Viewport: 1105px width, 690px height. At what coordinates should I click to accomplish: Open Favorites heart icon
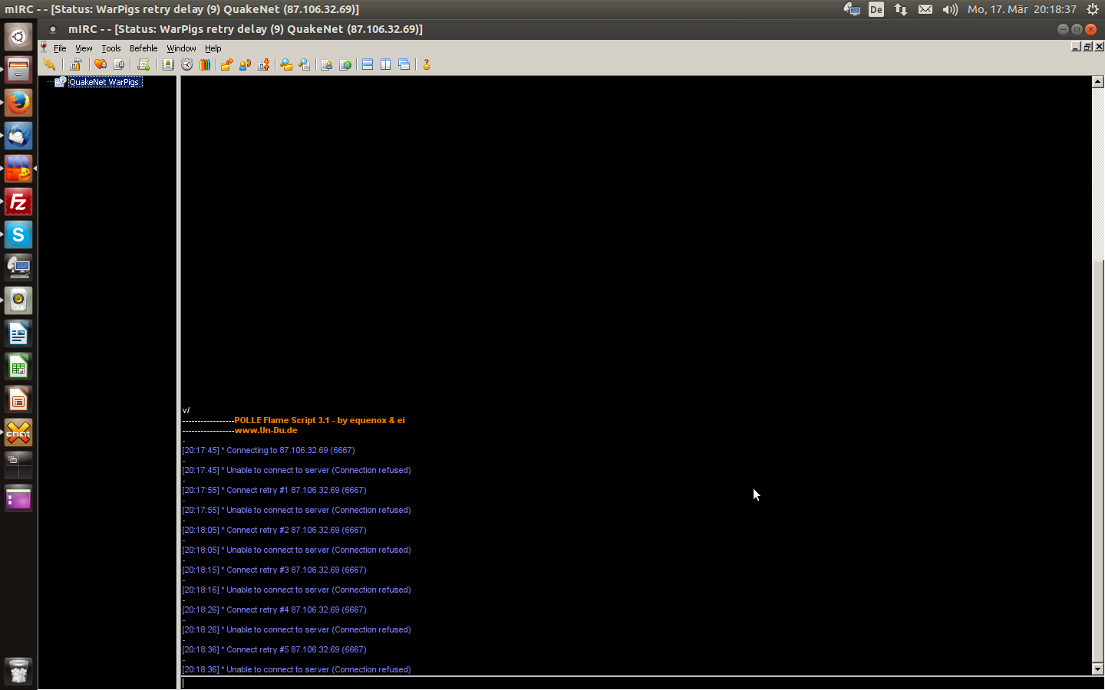(101, 65)
